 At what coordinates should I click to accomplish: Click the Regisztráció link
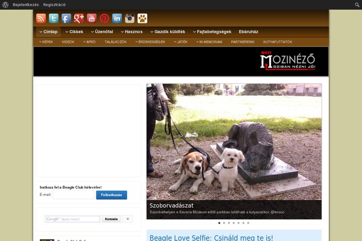54,5
